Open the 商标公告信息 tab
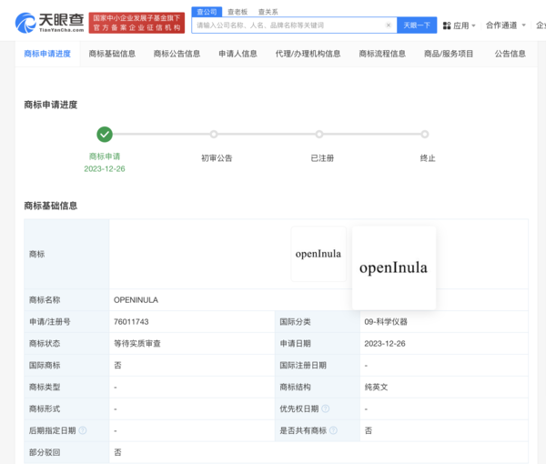Screen dimensions: 546x464 pos(177,54)
